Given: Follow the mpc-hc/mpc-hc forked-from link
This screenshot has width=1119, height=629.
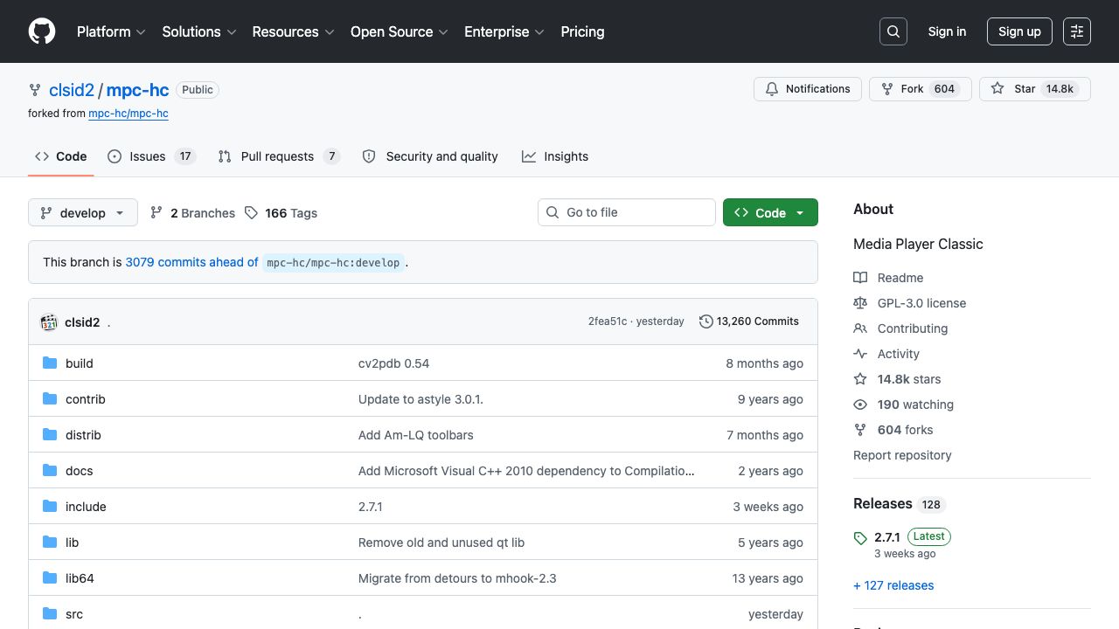Looking at the screenshot, I should click(129, 114).
